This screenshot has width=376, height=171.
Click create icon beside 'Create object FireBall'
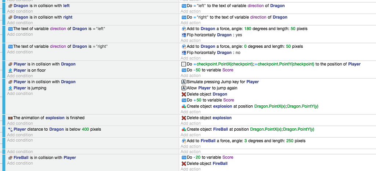(x=184, y=129)
